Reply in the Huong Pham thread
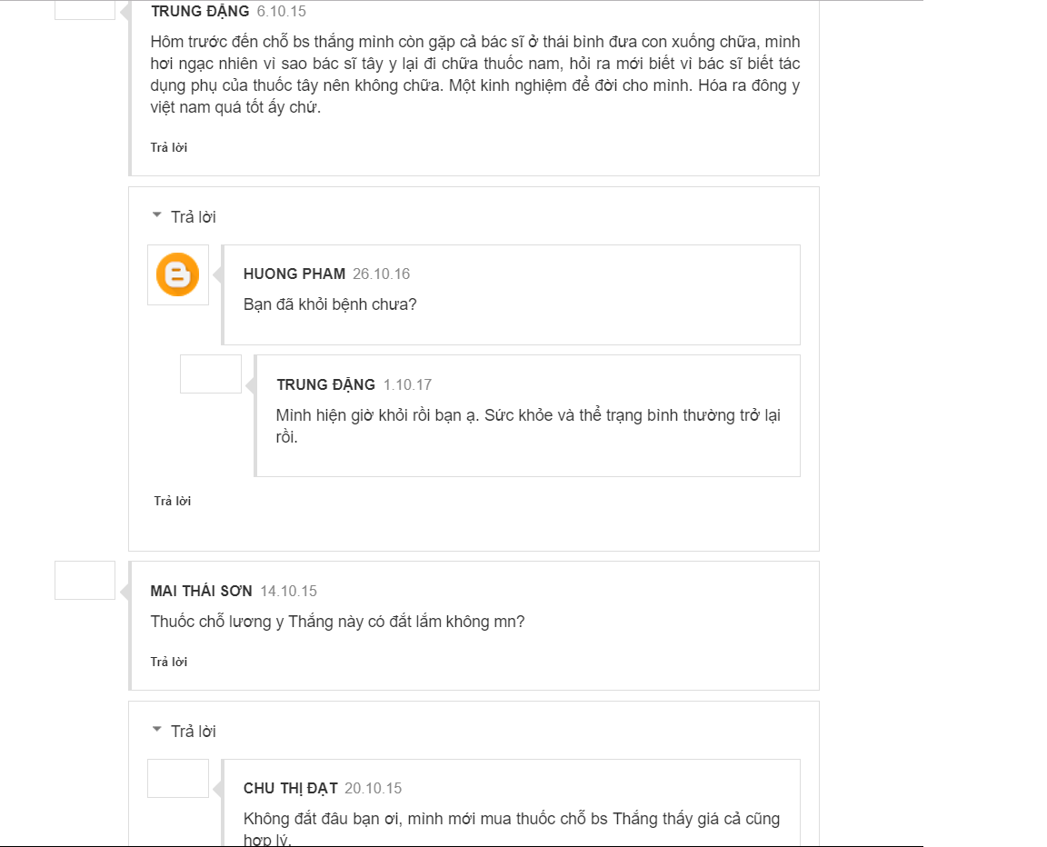Viewport: 1047px width, 847px height. coord(173,501)
